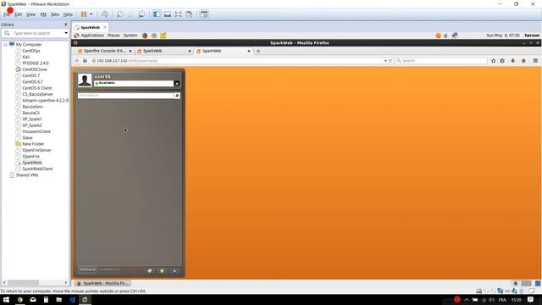Select the BaculaServ VM

(x=32, y=107)
